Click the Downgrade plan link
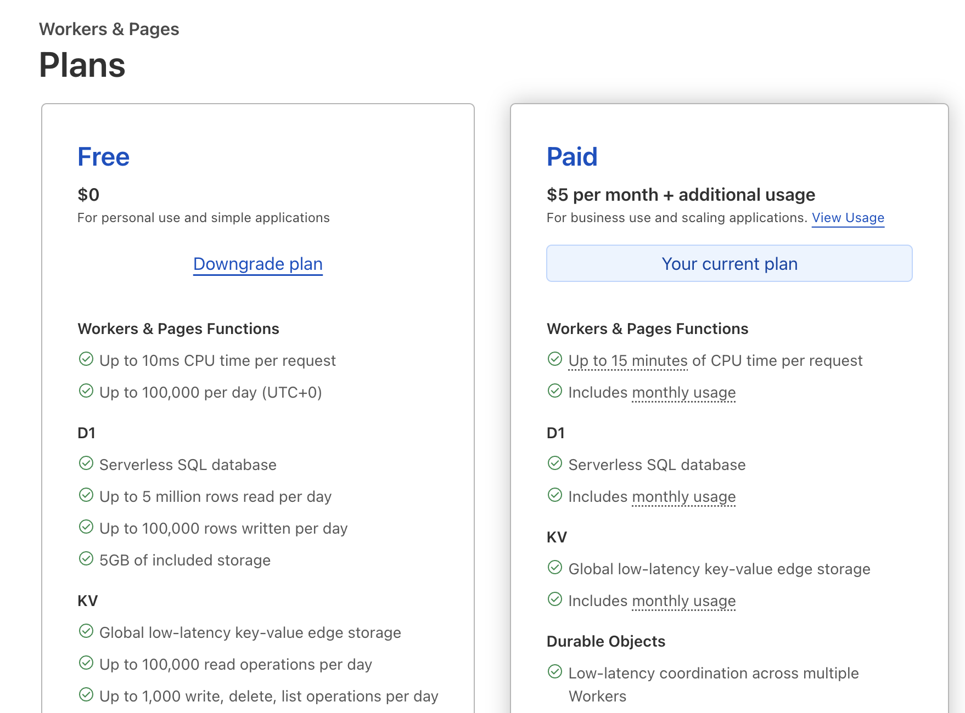 257,264
